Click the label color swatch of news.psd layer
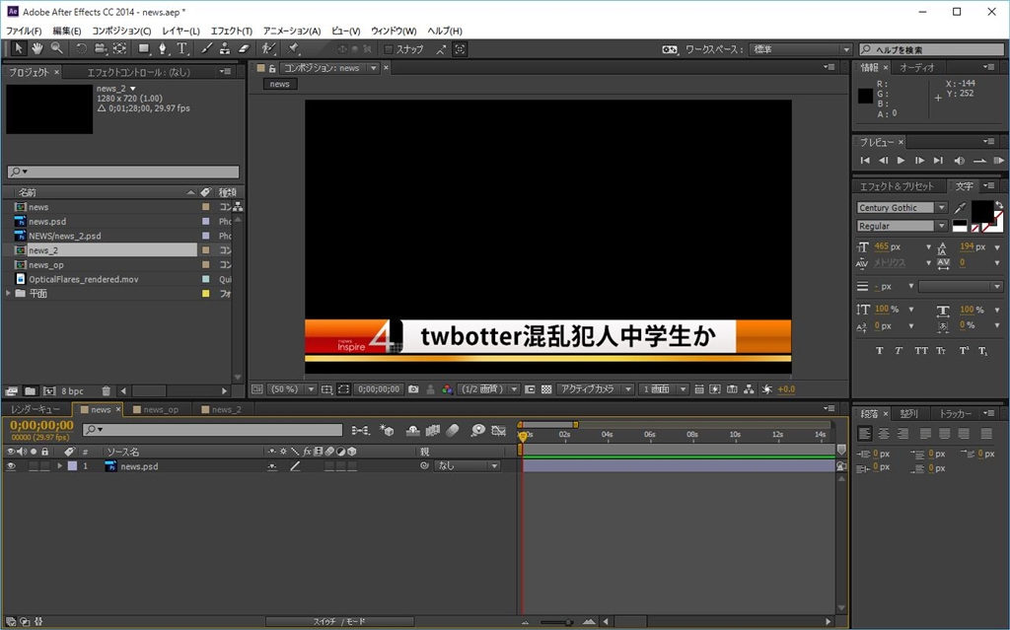1010x630 pixels. click(72, 465)
